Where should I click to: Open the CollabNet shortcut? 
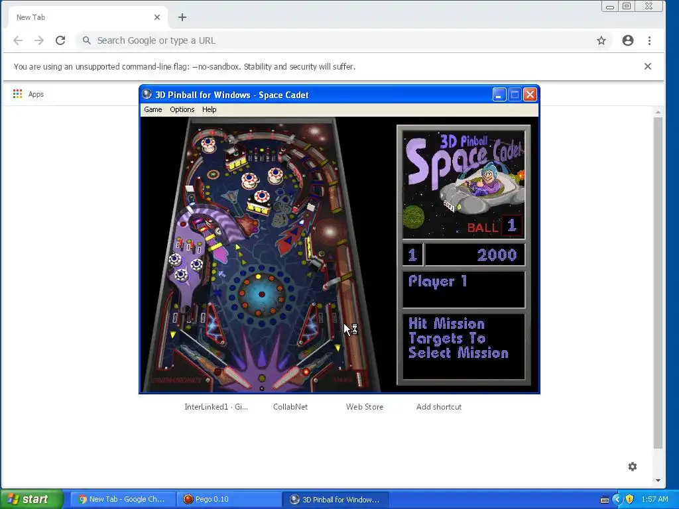coord(290,407)
